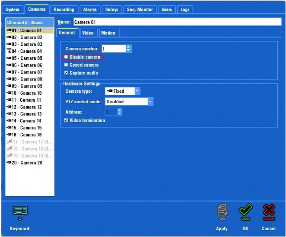This screenshot has width=286, height=237.
Task: Go to the Seq. Monitor tab
Action: (x=140, y=9)
